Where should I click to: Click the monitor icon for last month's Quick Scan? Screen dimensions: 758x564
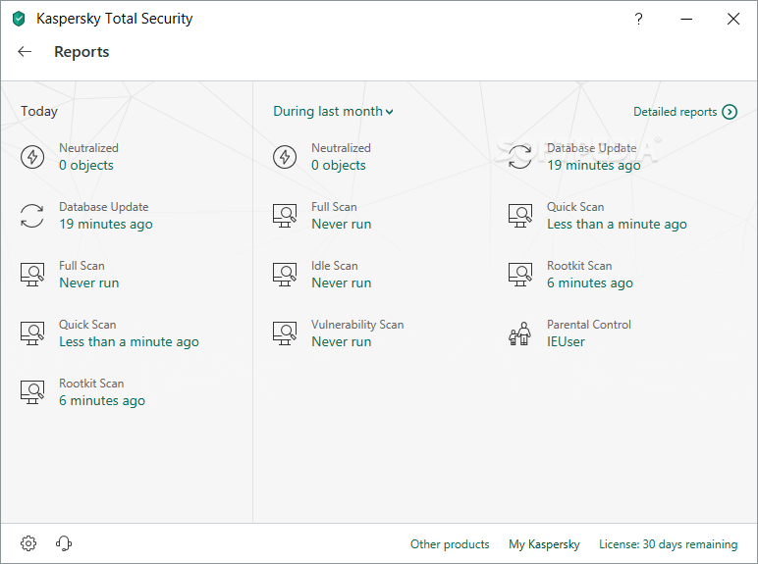[x=520, y=216]
